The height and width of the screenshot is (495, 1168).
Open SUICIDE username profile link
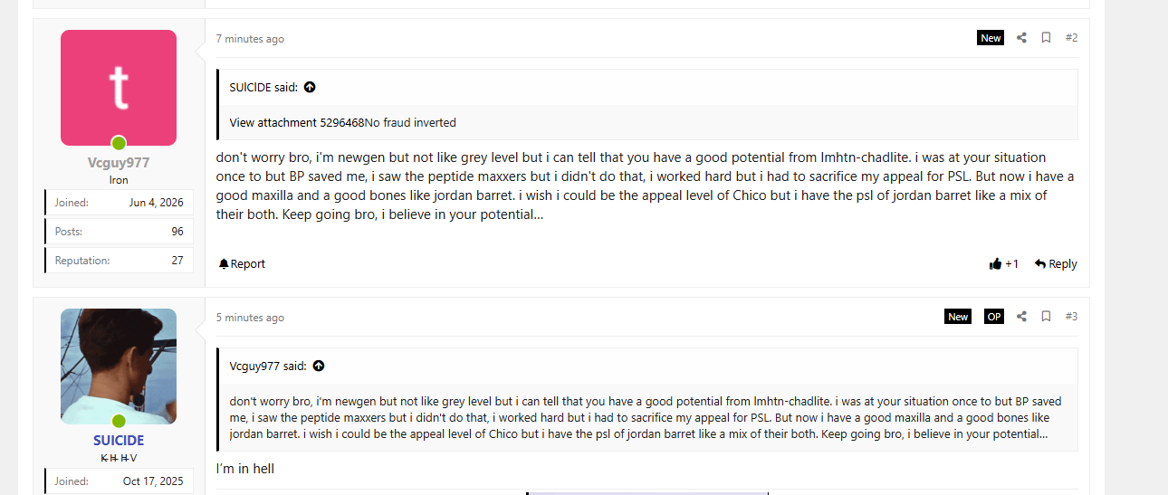coord(119,441)
